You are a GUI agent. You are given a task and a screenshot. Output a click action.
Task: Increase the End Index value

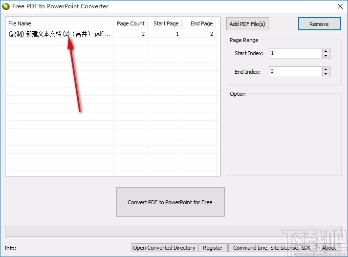(x=326, y=69)
